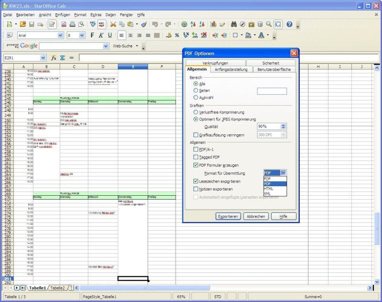Save the document with the diskette icon
Screen dimensions: 382x302
click(32, 24)
